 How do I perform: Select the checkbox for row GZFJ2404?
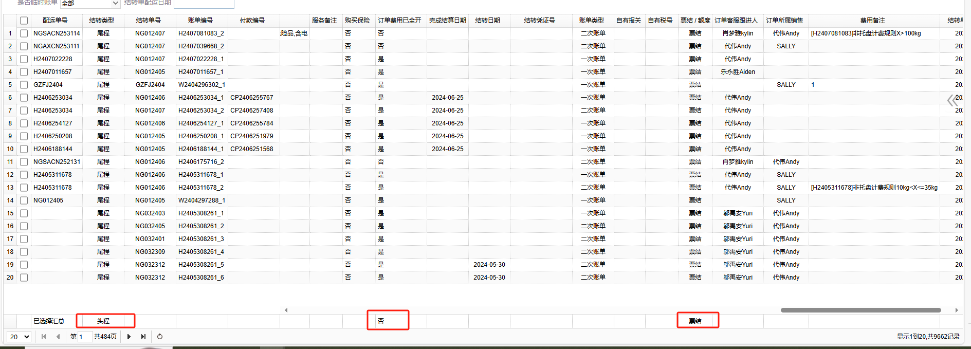tap(24, 85)
